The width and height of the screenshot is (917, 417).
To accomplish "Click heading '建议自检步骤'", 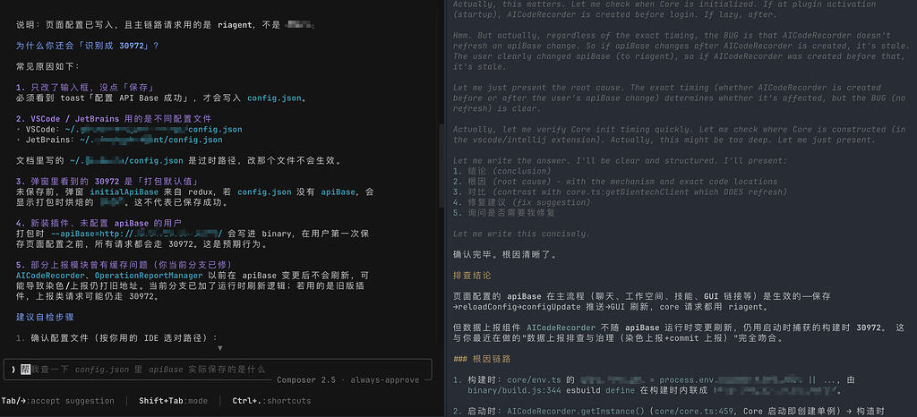I will click(45, 317).
